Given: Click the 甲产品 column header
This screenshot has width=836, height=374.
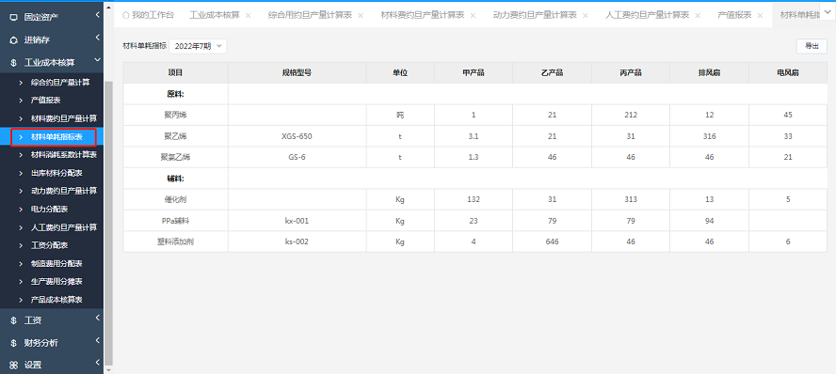Looking at the screenshot, I should pyautogui.click(x=474, y=73).
